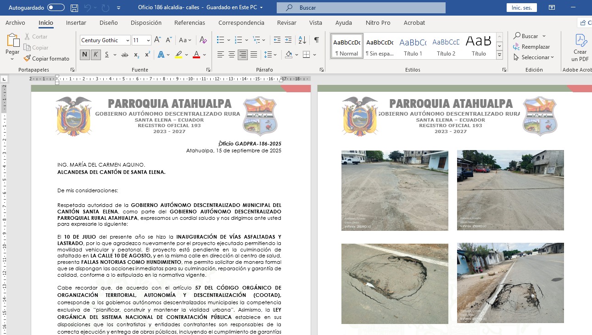Click the increase font size icon
Image resolution: width=592 pixels, height=335 pixels.
click(x=157, y=40)
